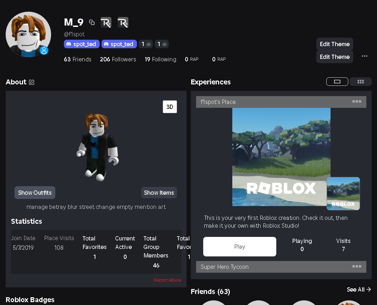Click the rightmost R+ icon after the username
Image resolution: width=377 pixels, height=305 pixels.
pyautogui.click(x=123, y=23)
